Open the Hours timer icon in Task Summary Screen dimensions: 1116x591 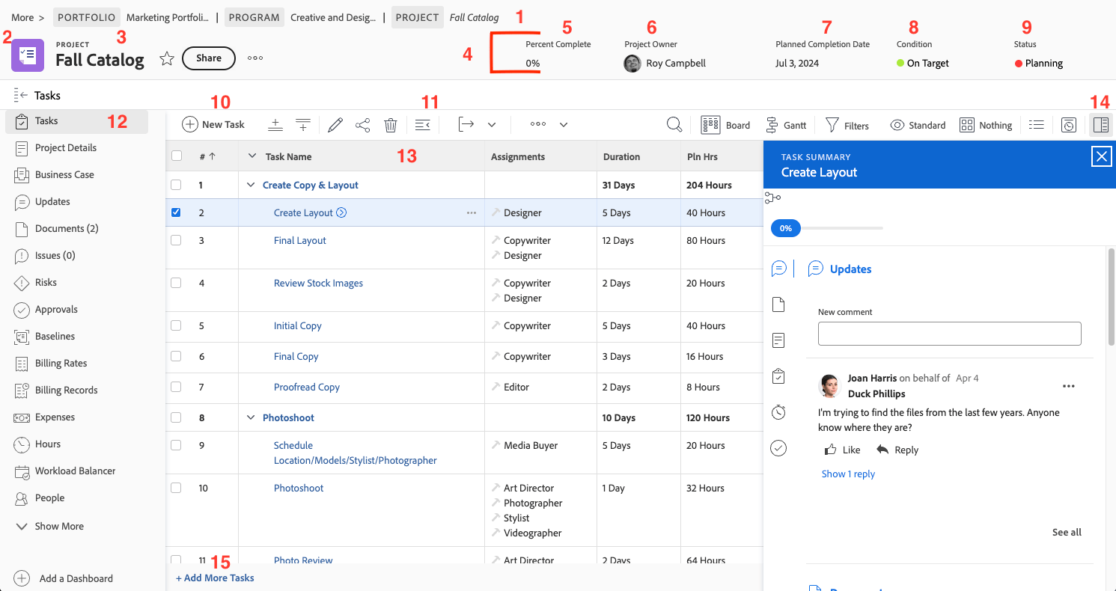778,412
